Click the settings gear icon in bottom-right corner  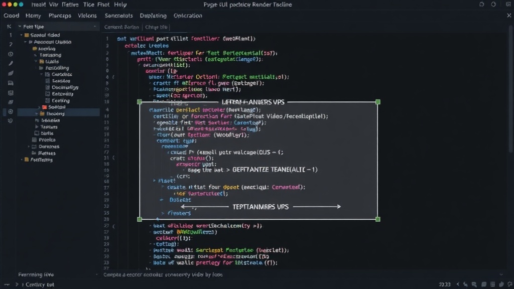[x=510, y=284]
